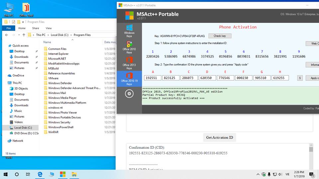
Task: Sort by Date modified column header
Action: point(110,42)
